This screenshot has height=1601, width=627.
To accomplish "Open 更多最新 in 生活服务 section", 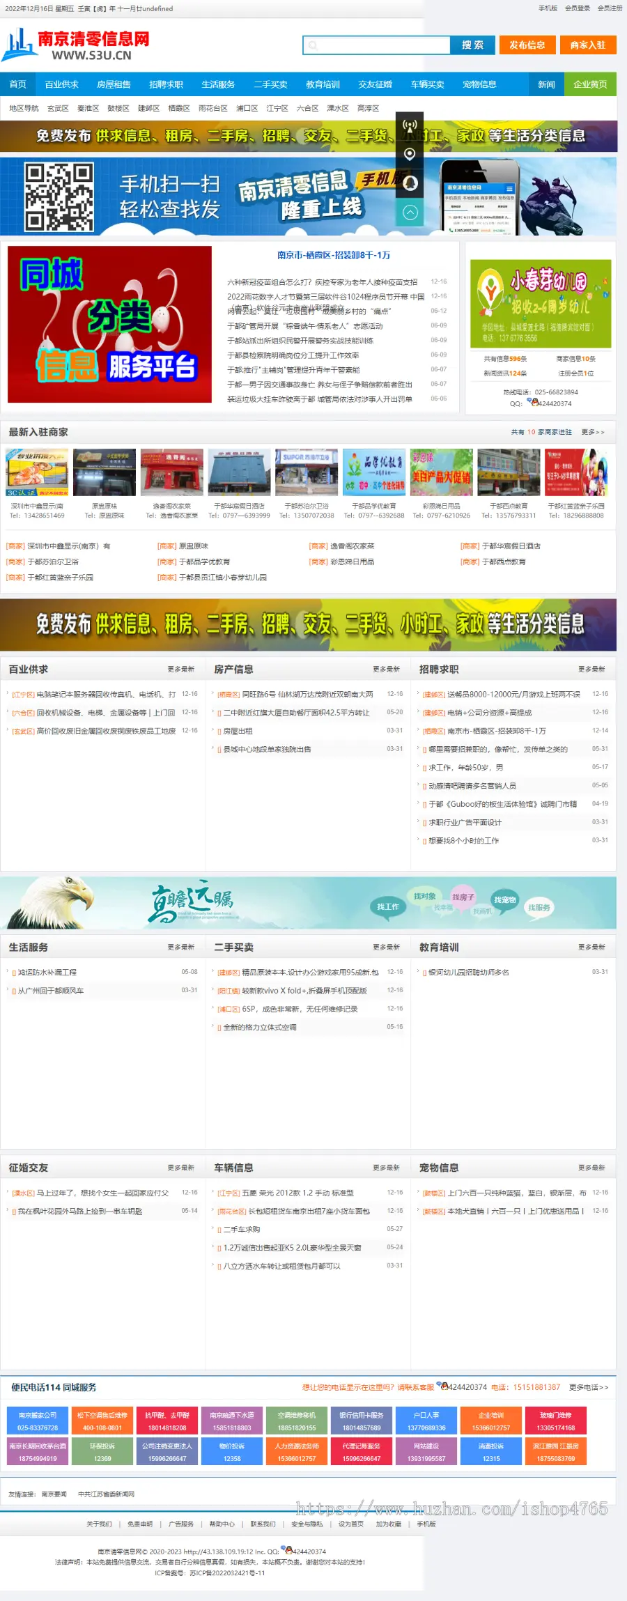I will 181,947.
